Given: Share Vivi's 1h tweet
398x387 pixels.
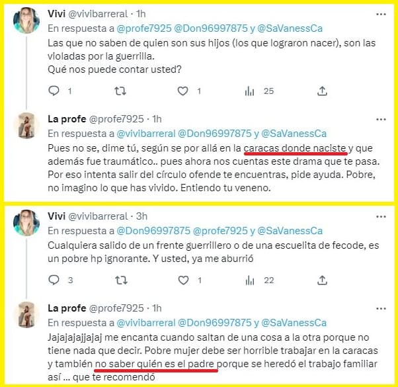Looking at the screenshot, I should (322, 91).
